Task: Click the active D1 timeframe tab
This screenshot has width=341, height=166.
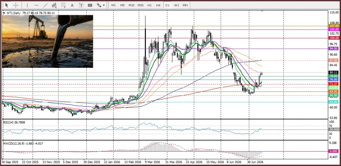Action: click(x=167, y=5)
